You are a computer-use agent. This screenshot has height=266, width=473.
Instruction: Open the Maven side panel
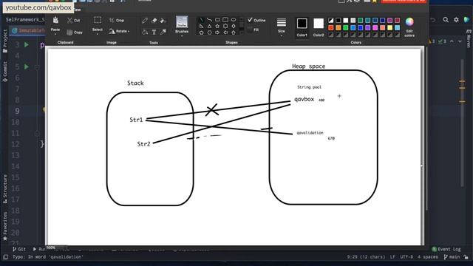tap(469, 38)
